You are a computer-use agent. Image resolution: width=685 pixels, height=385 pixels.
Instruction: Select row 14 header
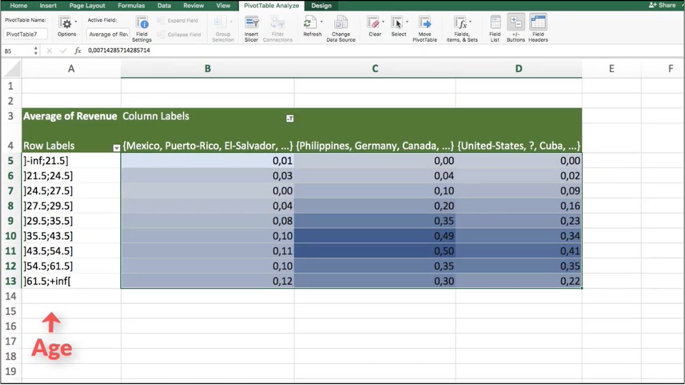point(10,296)
